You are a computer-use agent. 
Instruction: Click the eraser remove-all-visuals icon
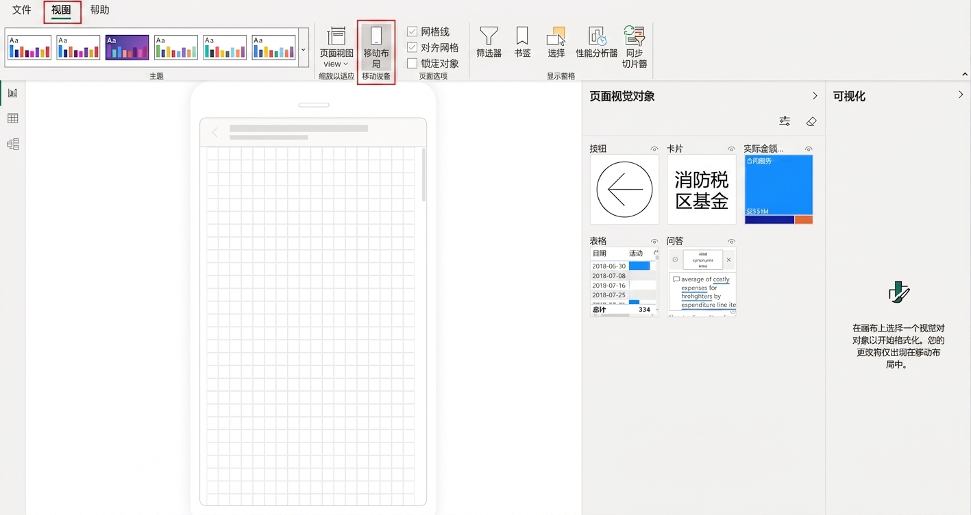point(811,121)
